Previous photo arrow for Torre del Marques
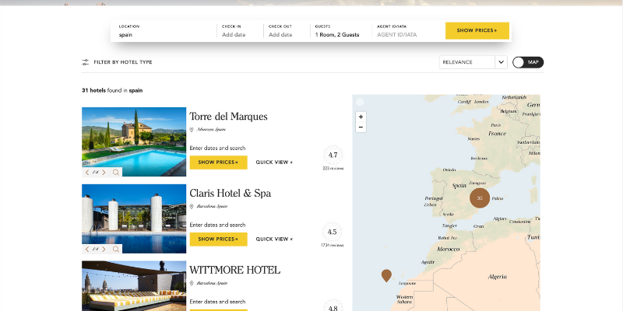The image size is (623, 311). (x=86, y=173)
